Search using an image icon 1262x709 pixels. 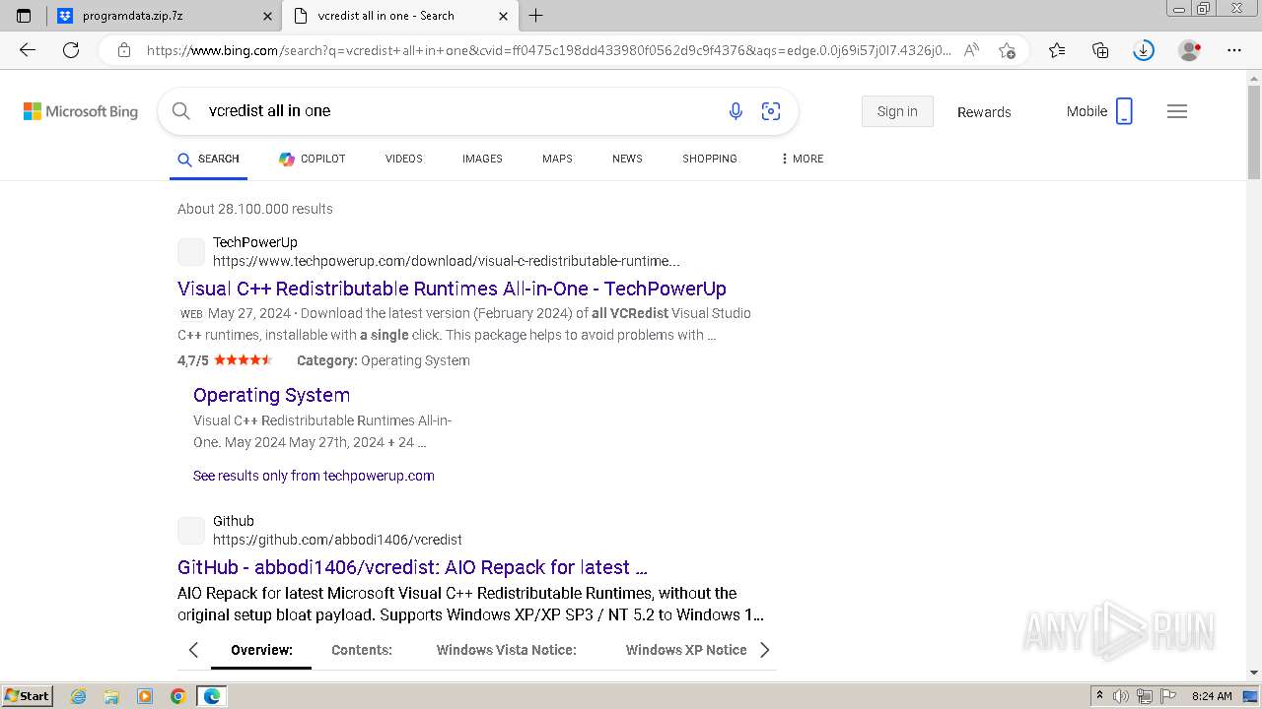771,111
